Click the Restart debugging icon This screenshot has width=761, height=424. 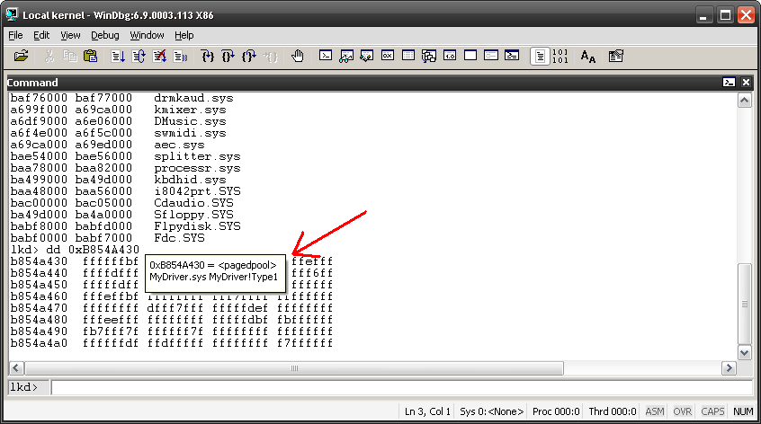pyautogui.click(x=139, y=56)
